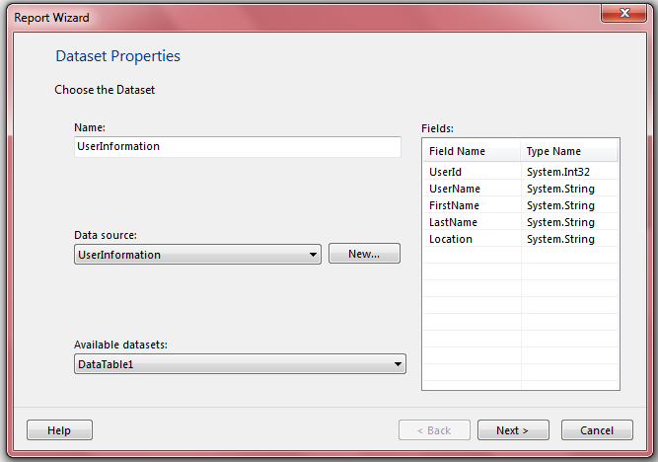
Task: Close the Report Wizard window
Action: pyautogui.click(x=619, y=16)
